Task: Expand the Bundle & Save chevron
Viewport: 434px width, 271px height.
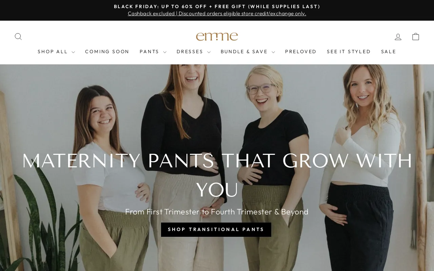Action: (273, 52)
